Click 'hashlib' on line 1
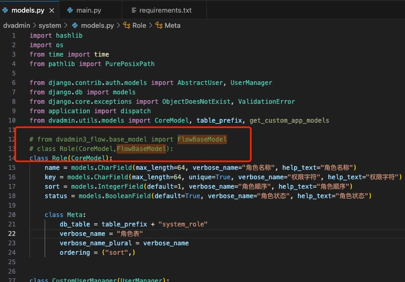 69,36
